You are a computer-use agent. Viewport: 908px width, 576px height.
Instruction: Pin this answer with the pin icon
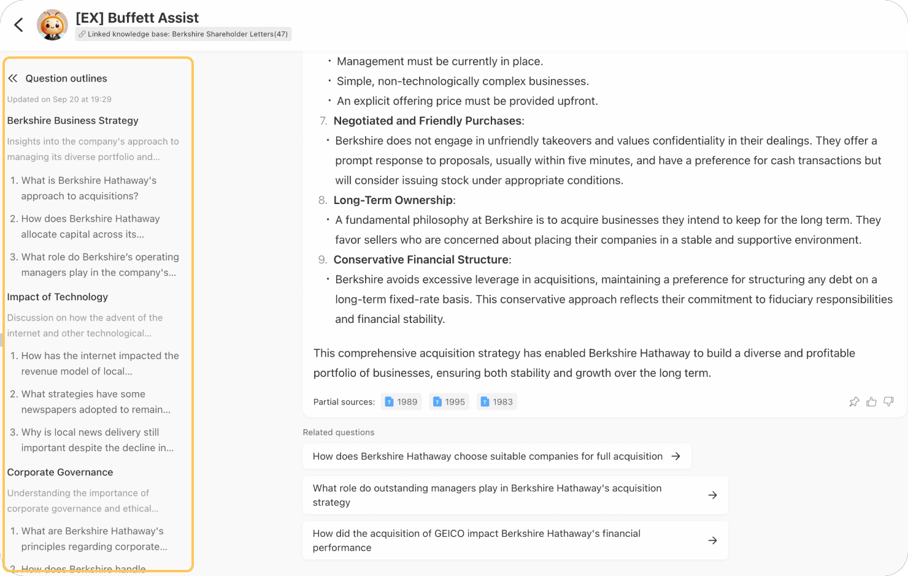854,402
